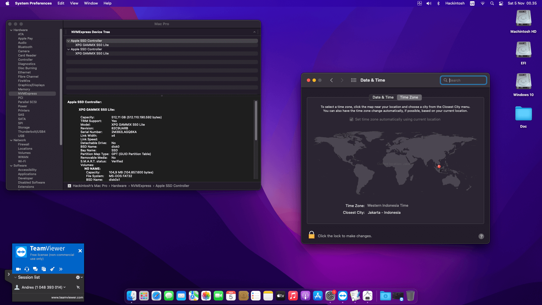Toggle set time zone automatically checkbox
Viewport: 542px width, 305px height.
pyautogui.click(x=351, y=119)
